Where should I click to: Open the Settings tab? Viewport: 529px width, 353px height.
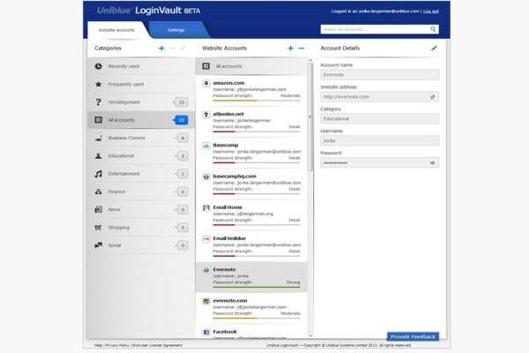(x=176, y=30)
